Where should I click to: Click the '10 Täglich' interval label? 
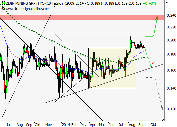pos(55,3)
